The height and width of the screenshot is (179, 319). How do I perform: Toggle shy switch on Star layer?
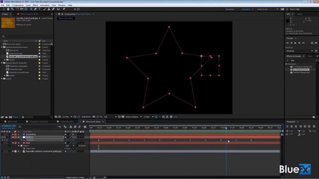point(65,143)
